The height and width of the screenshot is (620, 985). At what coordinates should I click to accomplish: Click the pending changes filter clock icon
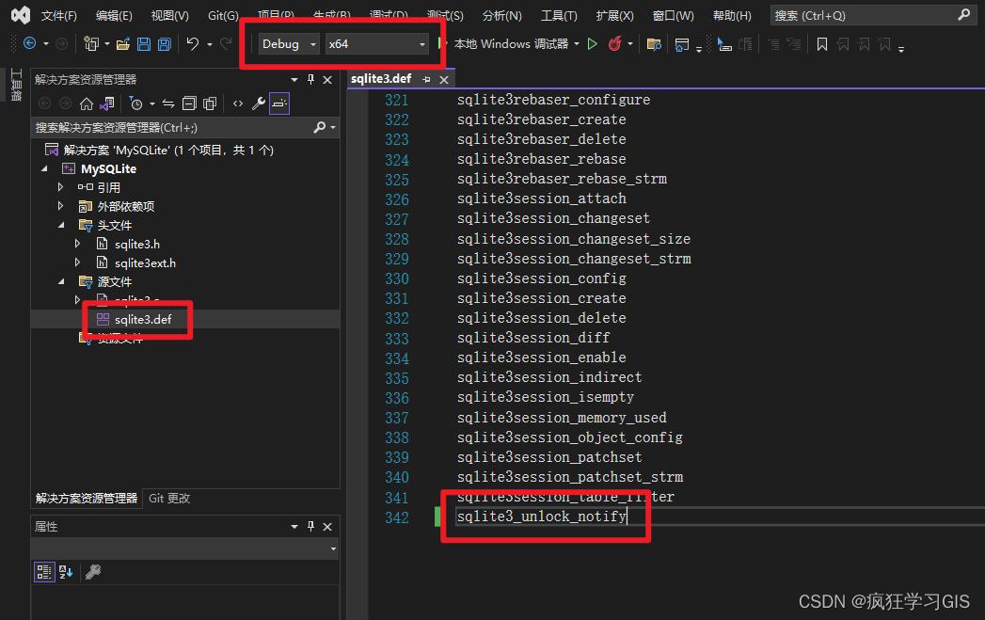pos(135,103)
